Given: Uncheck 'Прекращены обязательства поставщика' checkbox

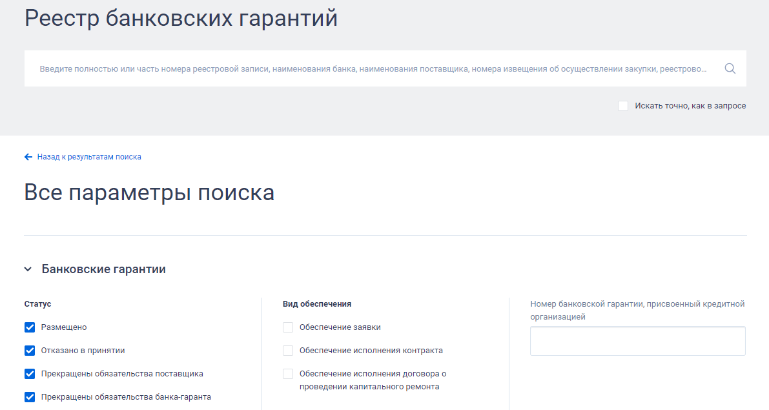Looking at the screenshot, I should point(30,374).
